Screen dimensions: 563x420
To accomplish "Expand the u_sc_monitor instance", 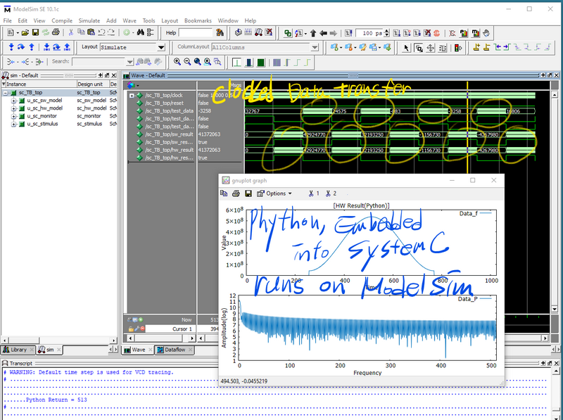I will coord(13,116).
